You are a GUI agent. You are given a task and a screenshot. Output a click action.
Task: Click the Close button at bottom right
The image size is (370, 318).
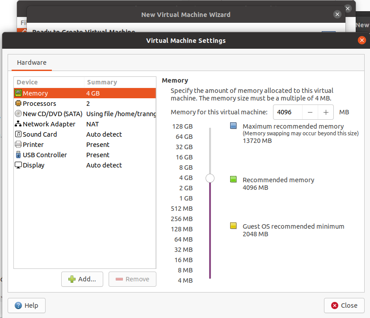pos(344,305)
